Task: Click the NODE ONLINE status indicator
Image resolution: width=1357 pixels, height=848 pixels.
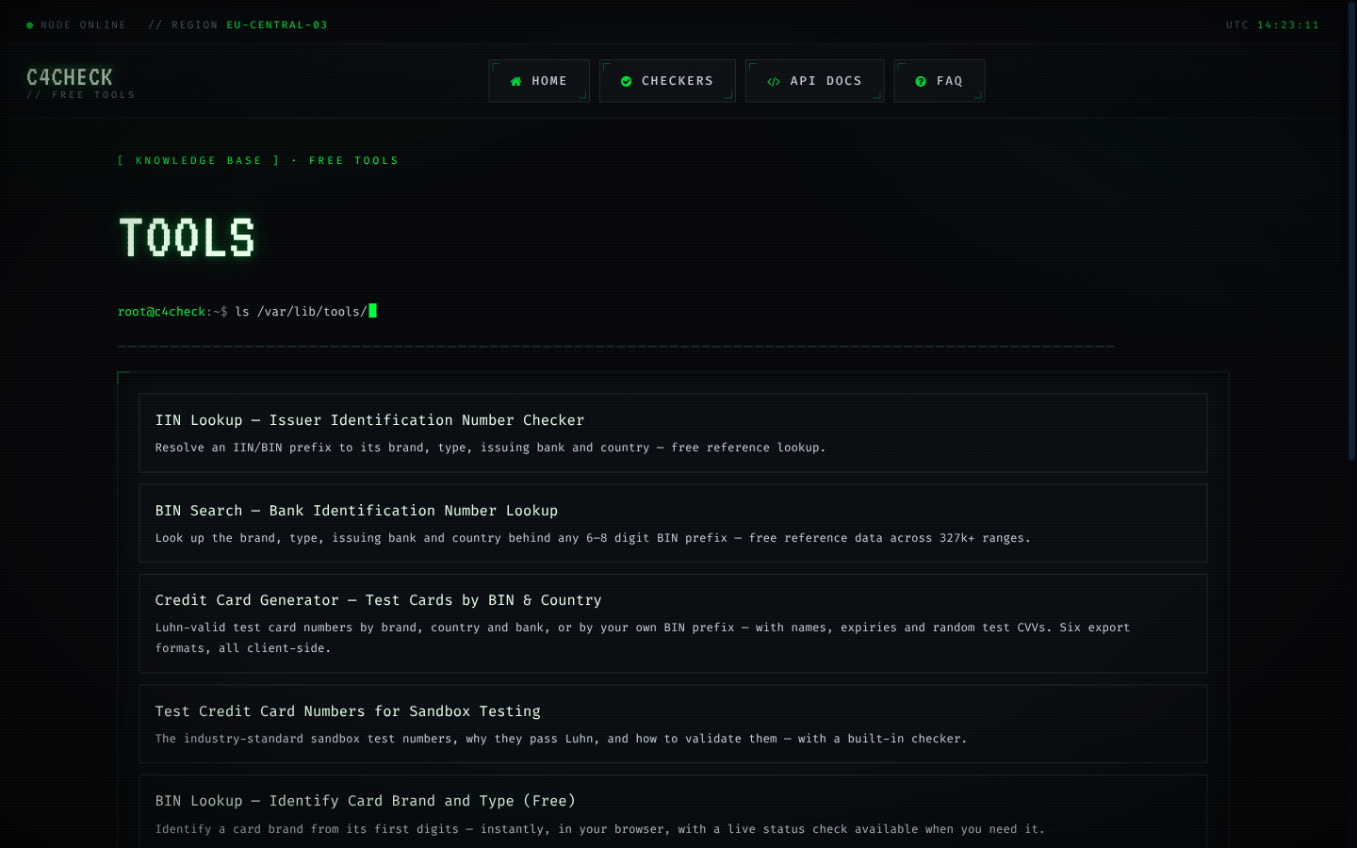Action: click(x=76, y=24)
